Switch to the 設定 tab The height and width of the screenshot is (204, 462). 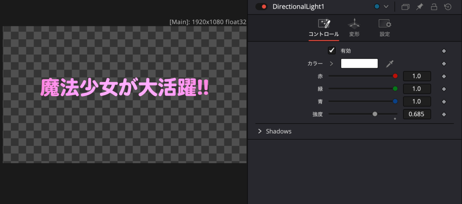[x=385, y=28]
